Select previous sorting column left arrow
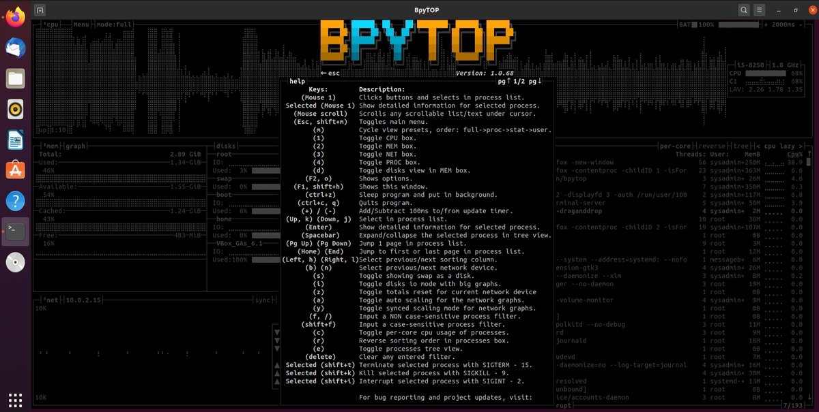This screenshot has height=412, width=819. click(757, 146)
